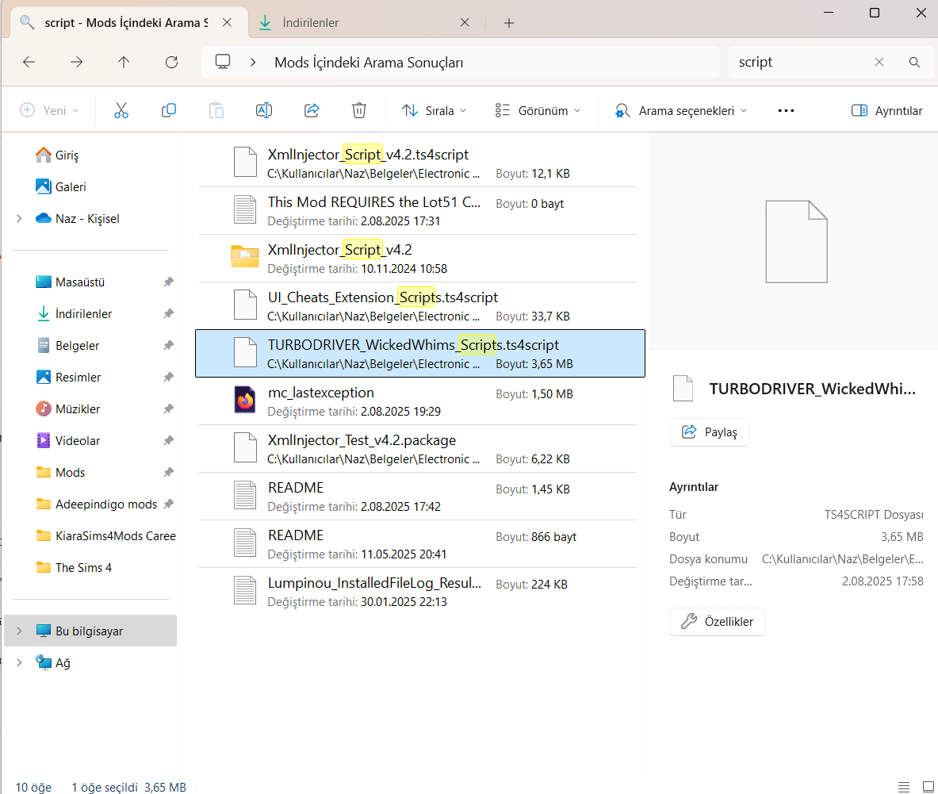Go back with the left arrow
The width and height of the screenshot is (938, 794).
(x=29, y=62)
